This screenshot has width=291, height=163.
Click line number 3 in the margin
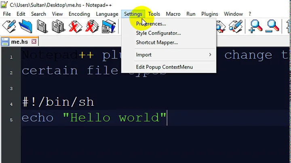[x=11, y=88]
